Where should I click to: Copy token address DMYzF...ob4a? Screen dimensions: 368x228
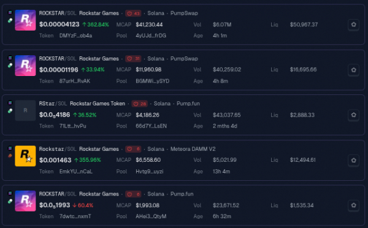(75, 36)
